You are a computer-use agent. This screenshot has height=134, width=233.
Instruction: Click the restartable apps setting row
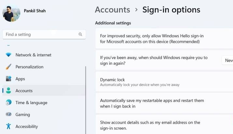point(164,103)
